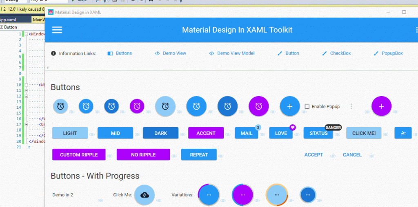Viewport: 418px width, 207px height.
Task: Open the Buttons information link
Action: tap(120, 53)
